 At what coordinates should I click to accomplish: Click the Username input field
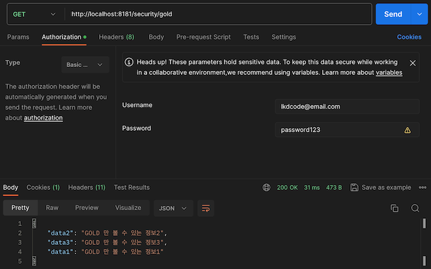tap(347, 107)
